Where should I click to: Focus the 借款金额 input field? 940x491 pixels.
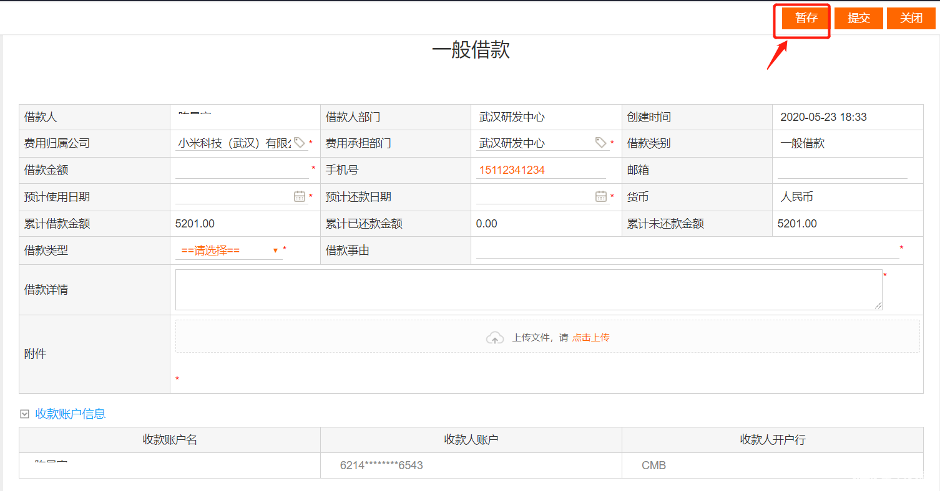tap(242, 170)
